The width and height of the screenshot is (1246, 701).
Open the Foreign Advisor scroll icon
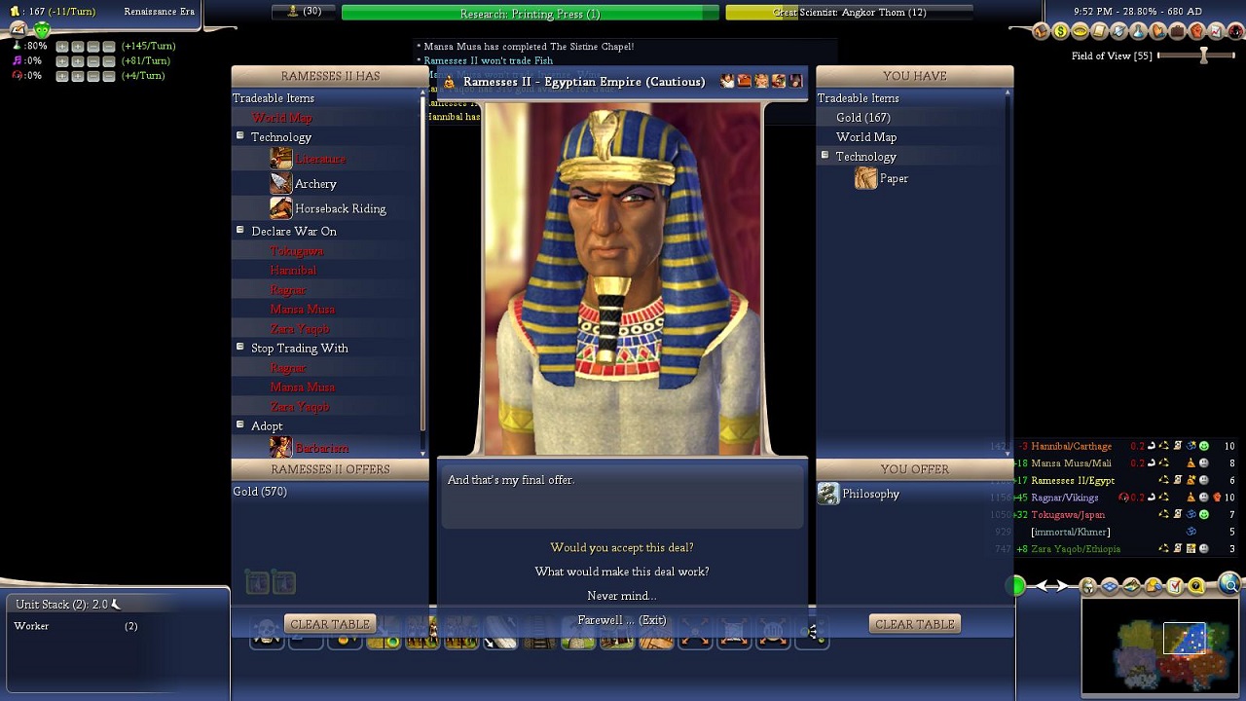click(1099, 31)
